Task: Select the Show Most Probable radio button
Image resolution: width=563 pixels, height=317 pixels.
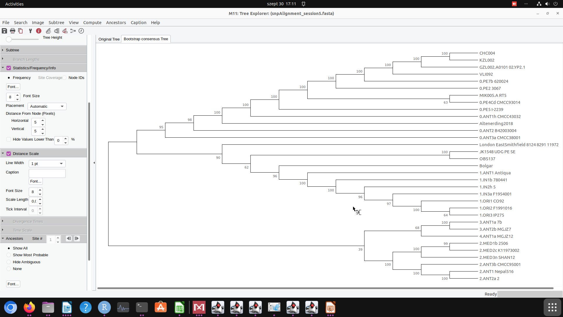Action: pyautogui.click(x=9, y=255)
